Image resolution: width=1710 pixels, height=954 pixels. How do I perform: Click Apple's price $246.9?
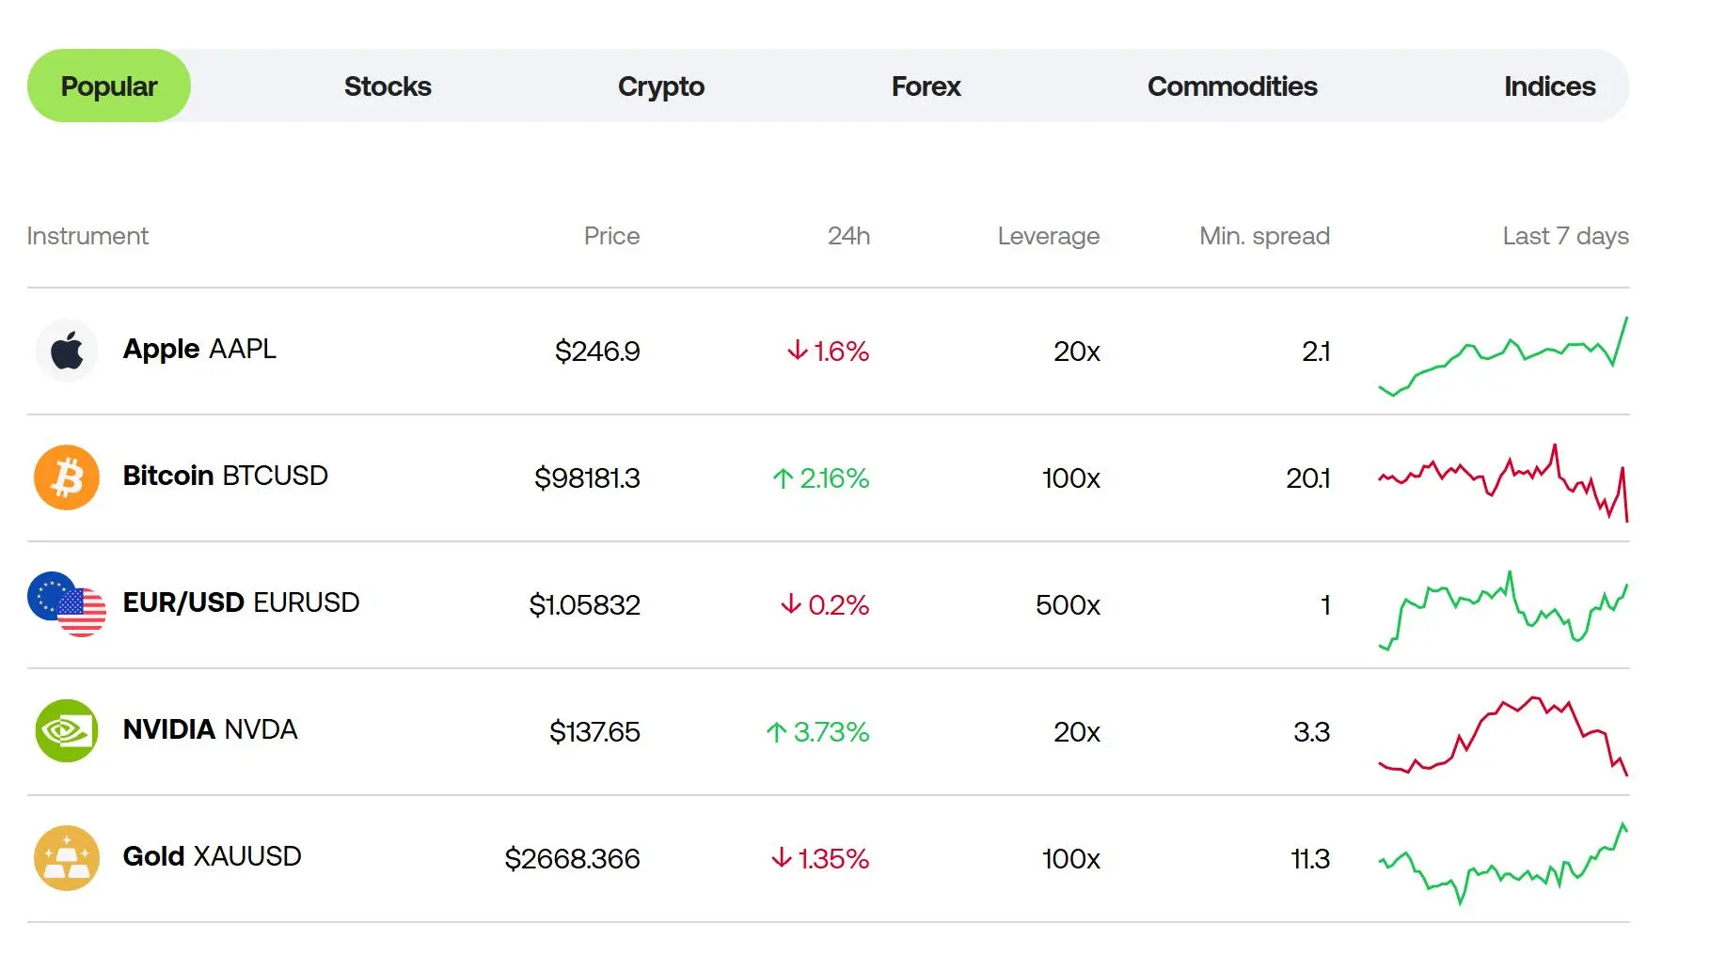point(597,352)
